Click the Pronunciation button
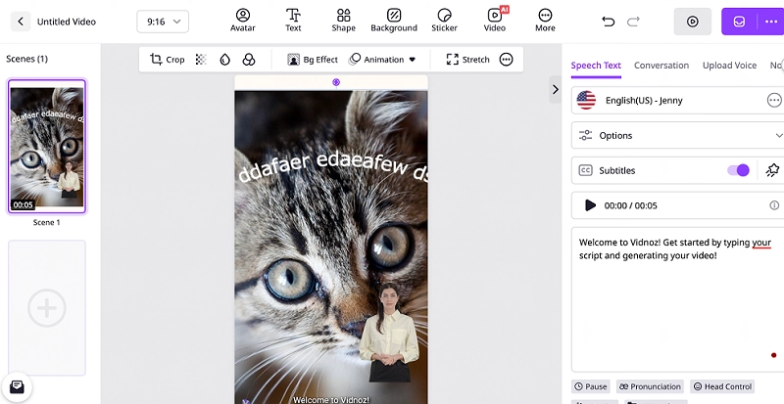Screen dimensions: 784x404 [650, 386]
